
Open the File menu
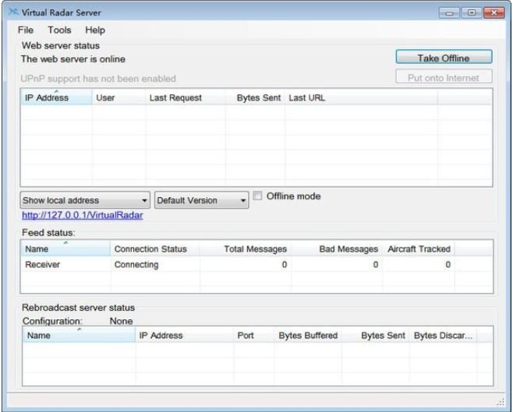click(x=26, y=30)
